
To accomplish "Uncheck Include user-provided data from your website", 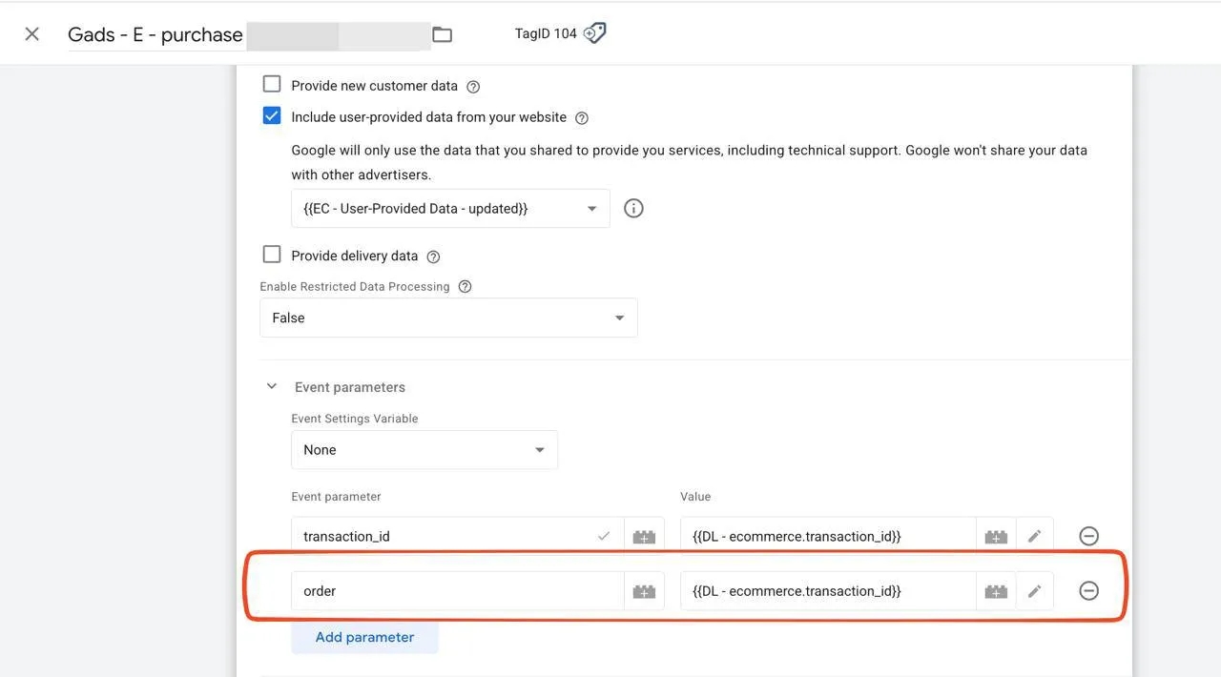I will click(x=272, y=116).
